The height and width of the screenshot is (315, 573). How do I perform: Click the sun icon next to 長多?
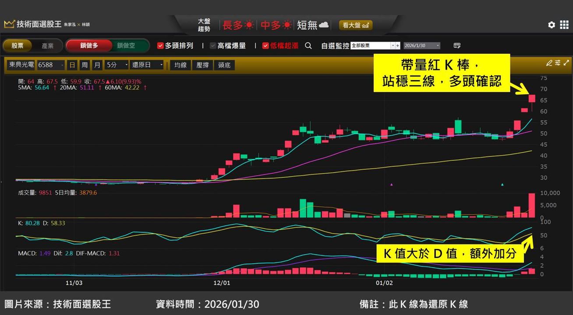[249, 25]
